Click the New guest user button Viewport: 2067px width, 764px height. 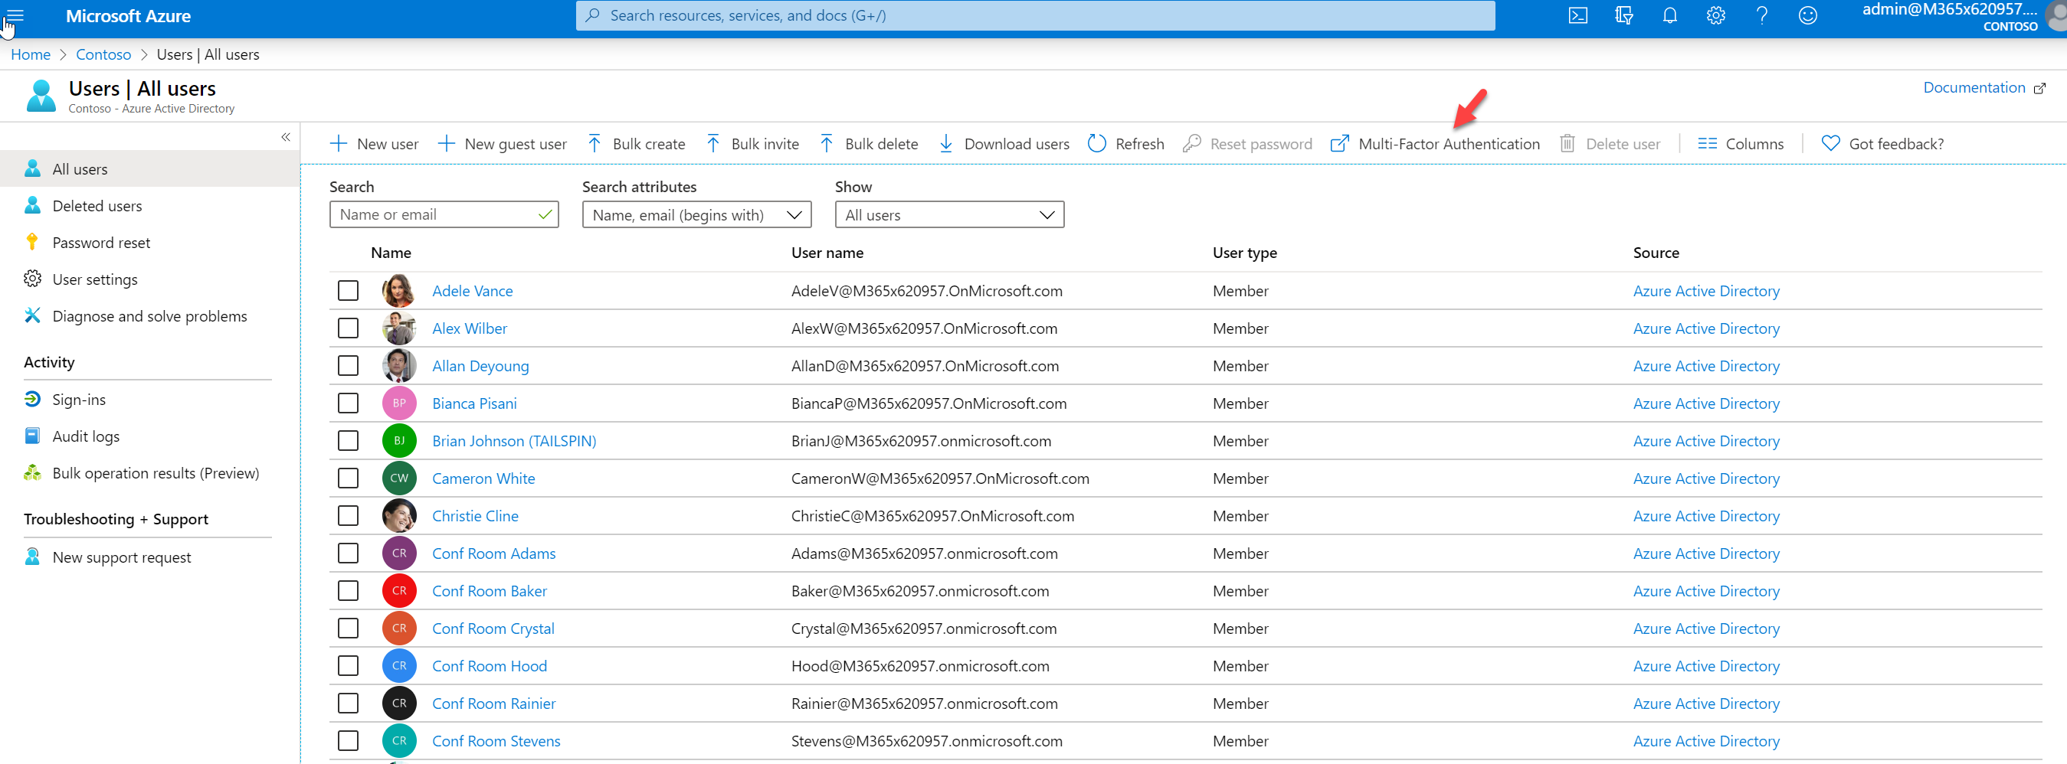pos(503,143)
